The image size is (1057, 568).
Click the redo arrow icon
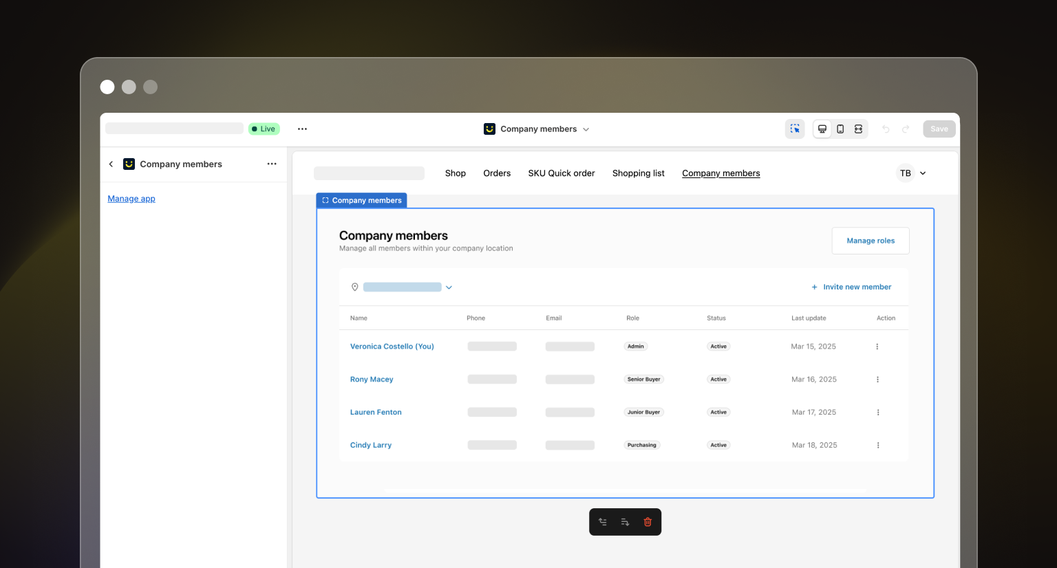pos(906,129)
